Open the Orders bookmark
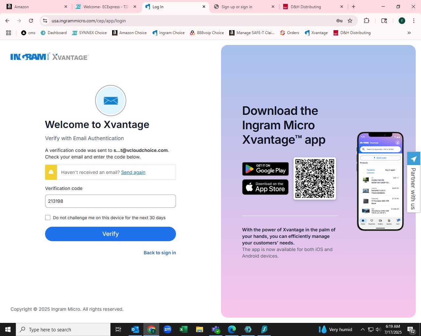Viewport: 421px width, 336px height. point(289,33)
